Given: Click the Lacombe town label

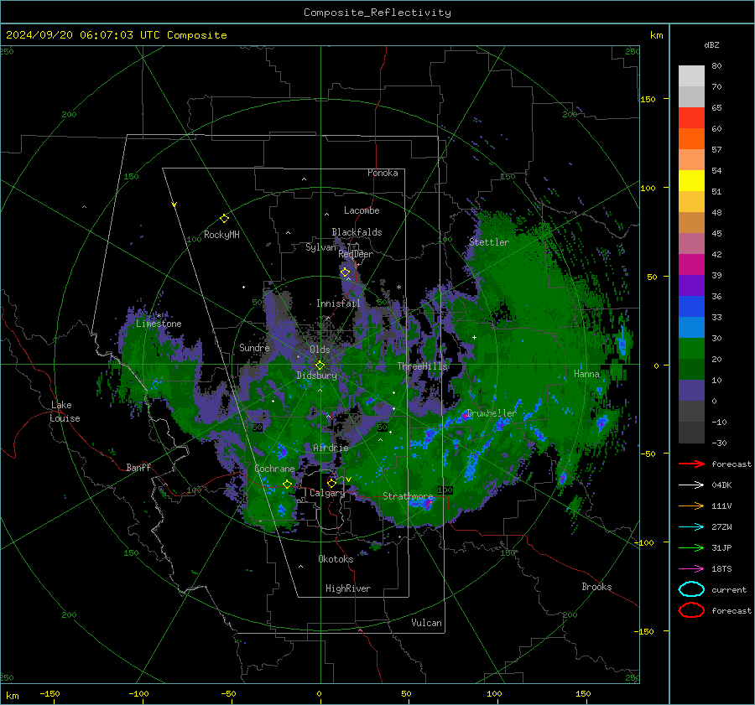Looking at the screenshot, I should (x=362, y=210).
